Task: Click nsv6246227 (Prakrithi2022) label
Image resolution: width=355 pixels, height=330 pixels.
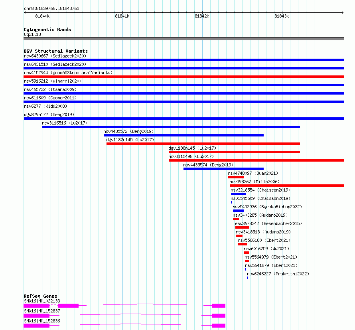Action: click(x=278, y=274)
